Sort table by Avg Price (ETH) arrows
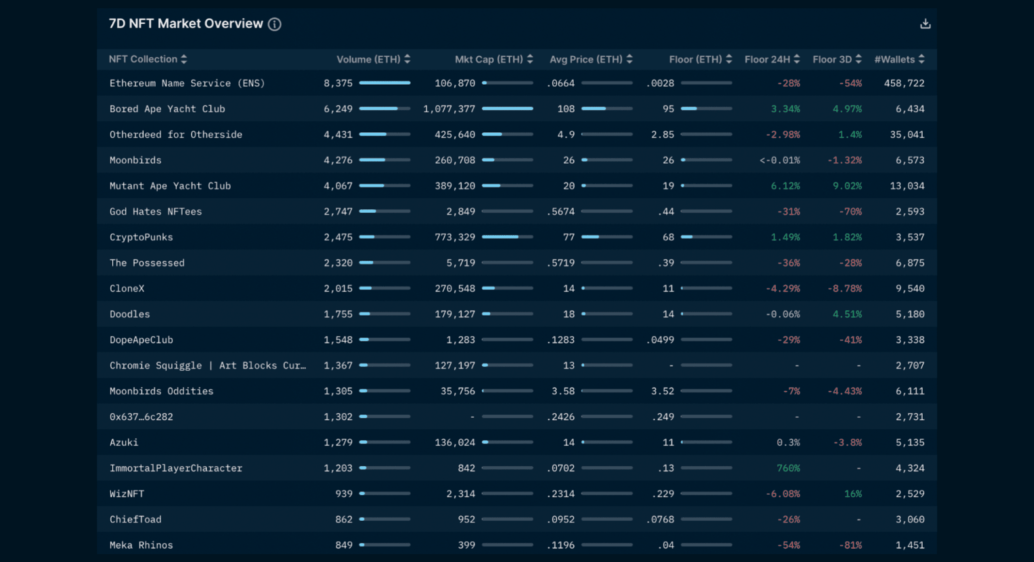 630,59
